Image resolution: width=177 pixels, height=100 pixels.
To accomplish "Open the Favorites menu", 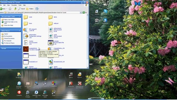I will tap(14, 5).
